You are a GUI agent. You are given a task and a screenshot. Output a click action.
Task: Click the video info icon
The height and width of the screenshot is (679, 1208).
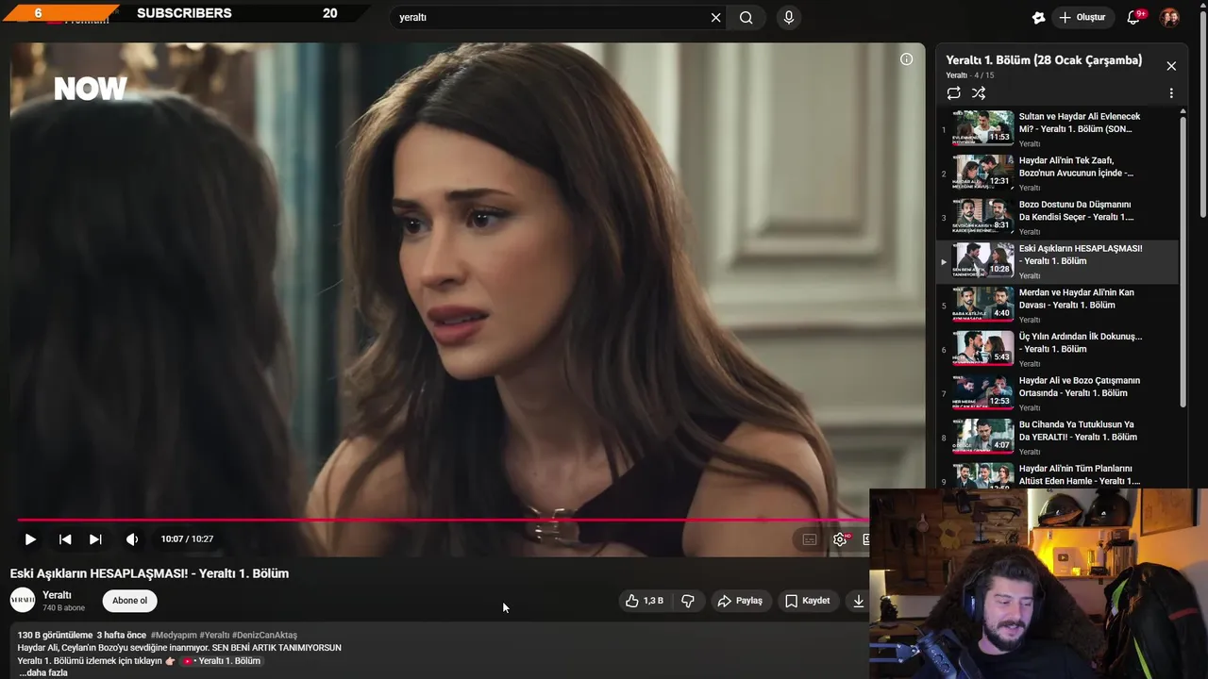(906, 59)
